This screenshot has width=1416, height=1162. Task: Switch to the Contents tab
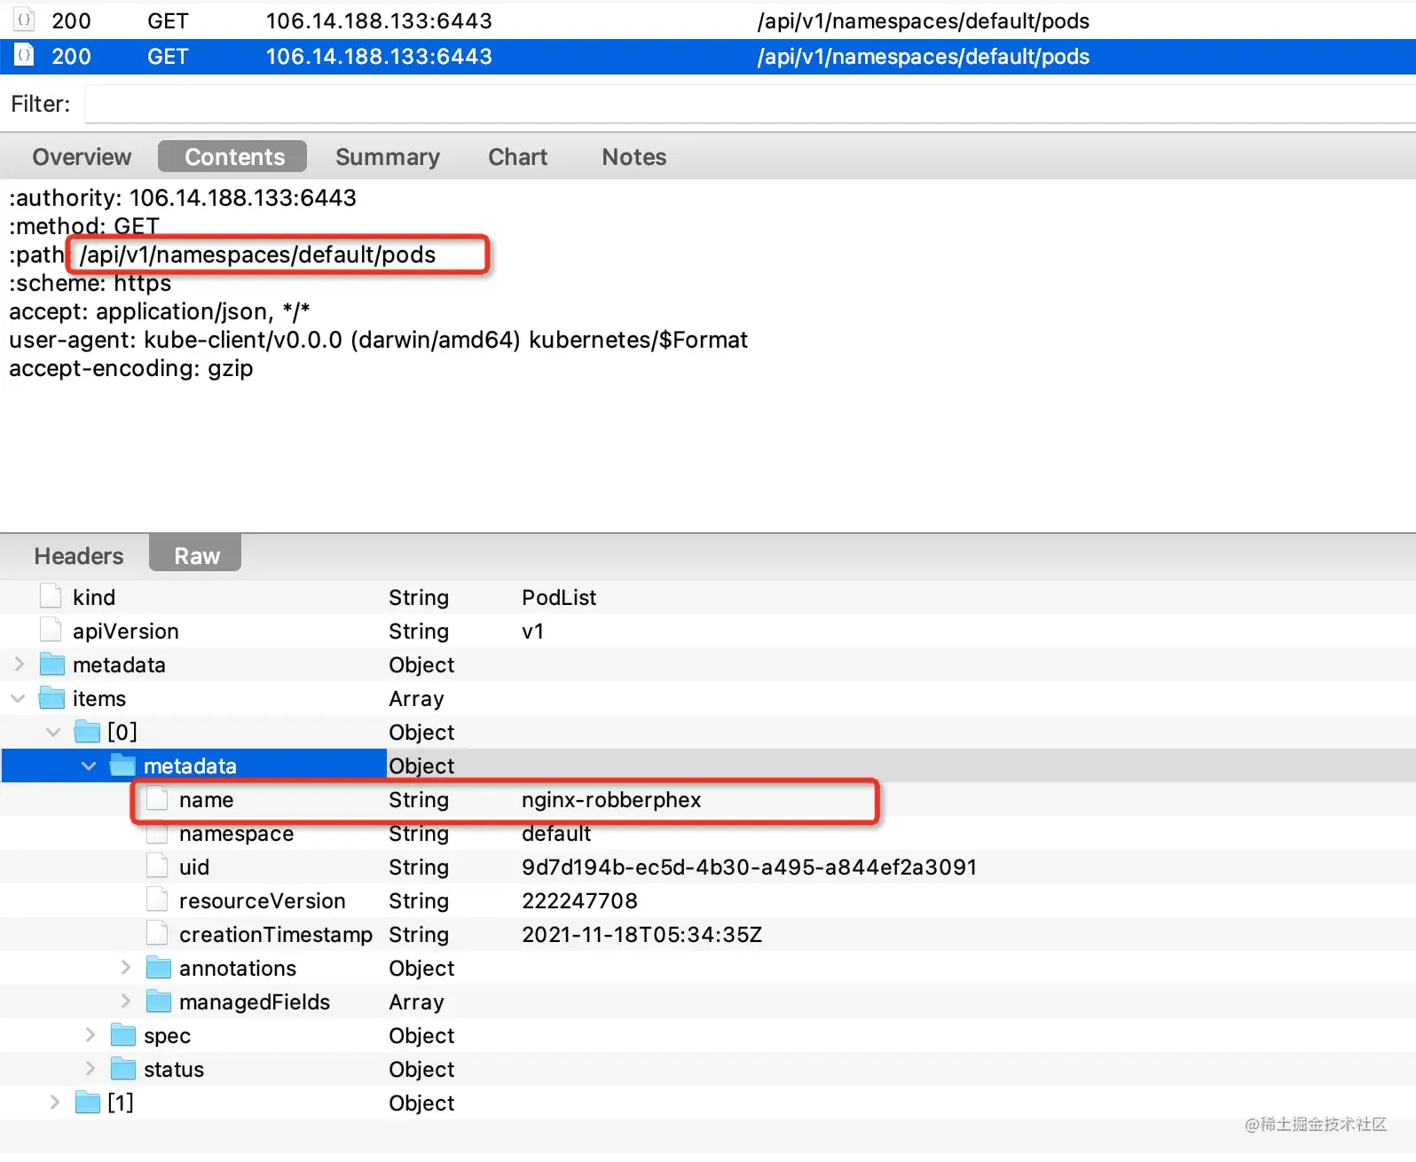click(232, 157)
